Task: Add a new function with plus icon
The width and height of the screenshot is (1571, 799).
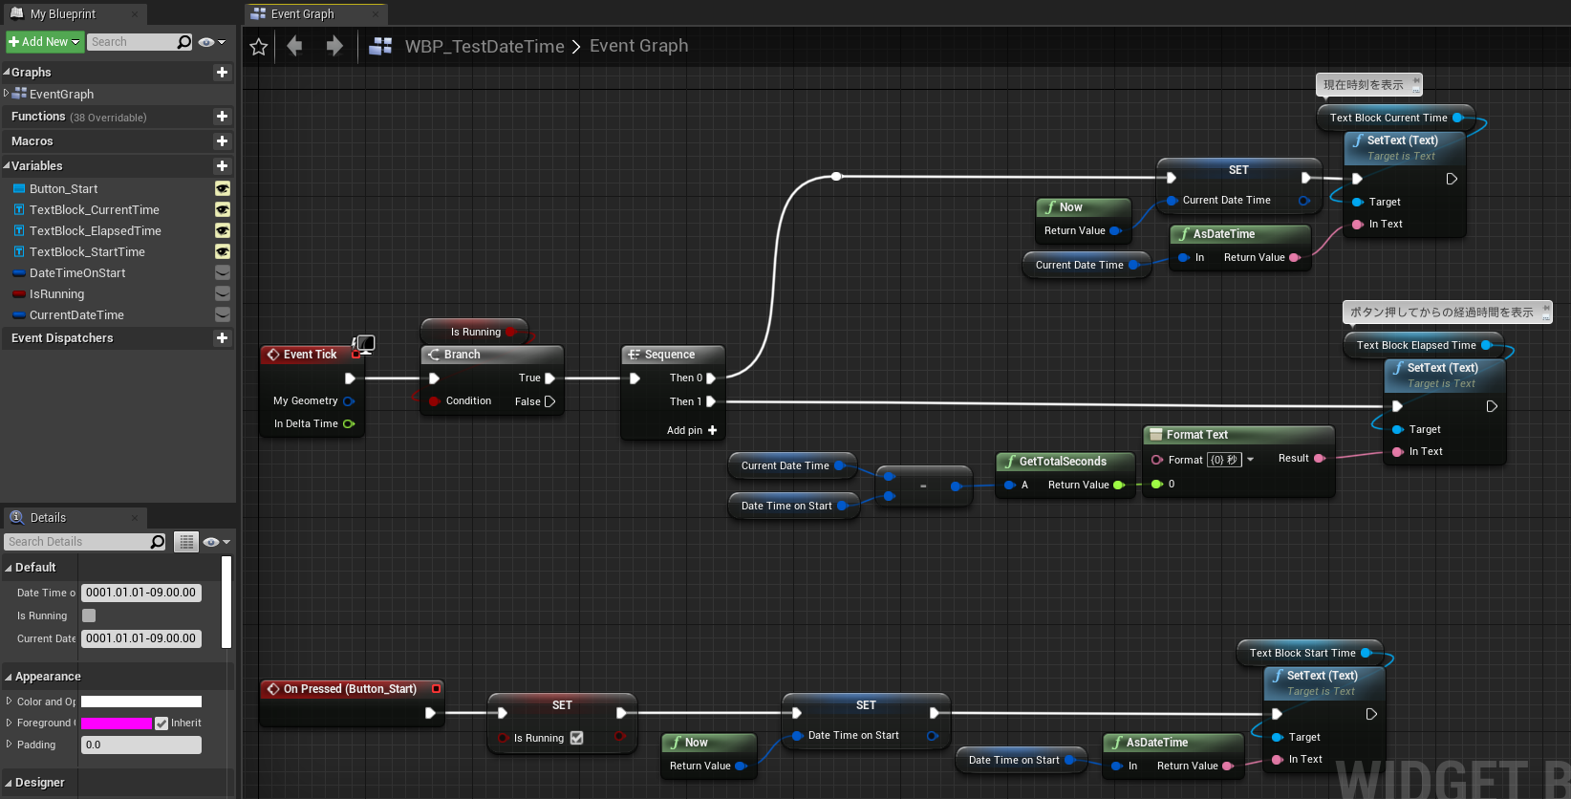Action: pyautogui.click(x=222, y=117)
